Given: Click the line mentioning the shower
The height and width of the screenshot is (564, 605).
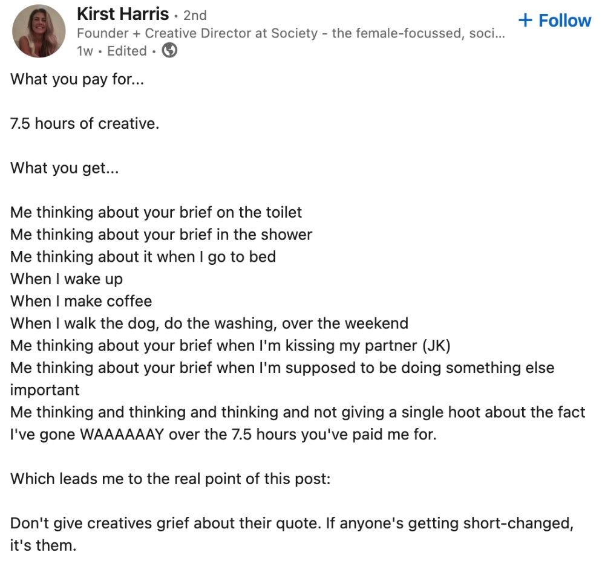Looking at the screenshot, I should pyautogui.click(x=162, y=235).
